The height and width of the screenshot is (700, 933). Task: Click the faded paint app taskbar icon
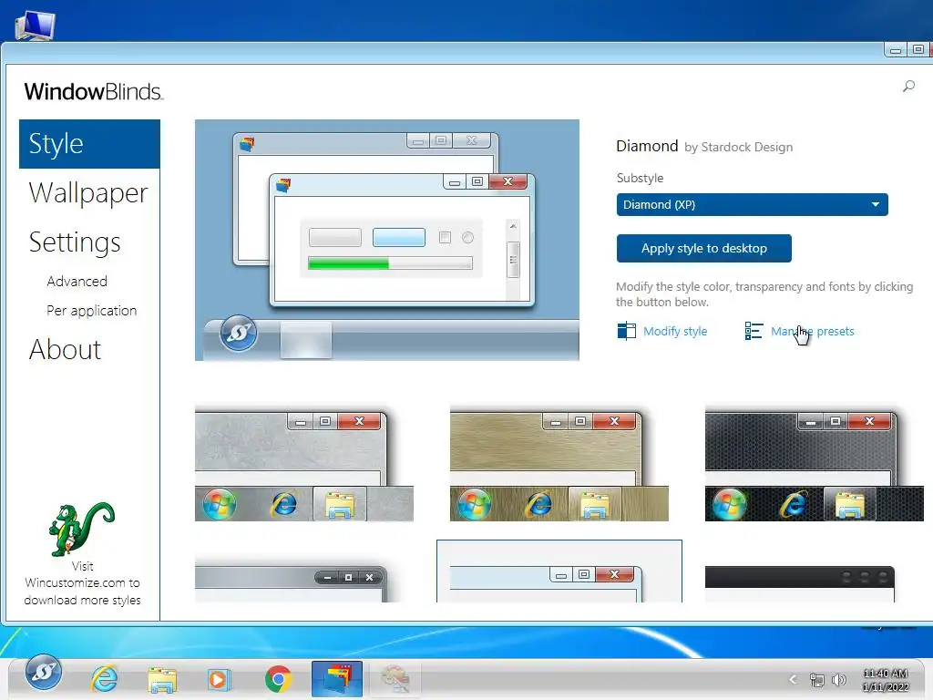point(395,679)
